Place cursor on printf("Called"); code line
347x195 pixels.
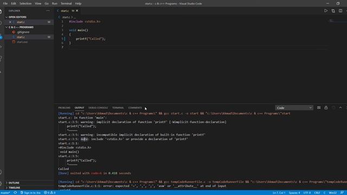click(x=91, y=38)
